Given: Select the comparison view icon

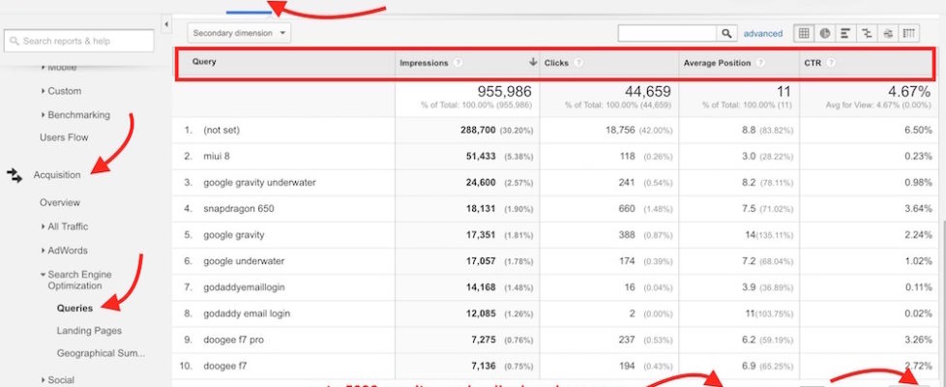Looking at the screenshot, I should [x=867, y=33].
